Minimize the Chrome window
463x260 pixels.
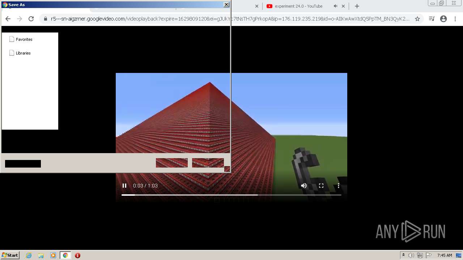click(x=433, y=3)
